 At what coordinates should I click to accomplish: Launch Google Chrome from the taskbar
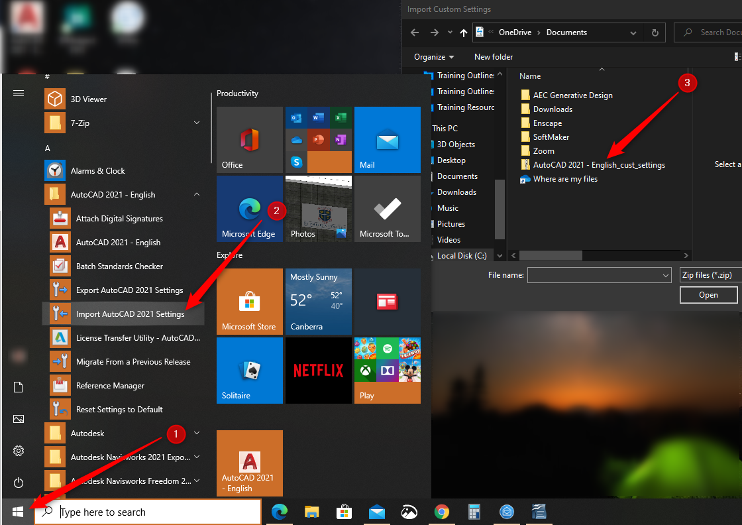441,512
